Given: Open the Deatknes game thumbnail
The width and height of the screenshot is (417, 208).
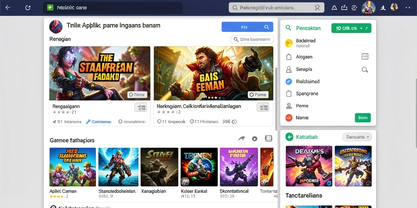Looking at the screenshot, I should 309,166.
